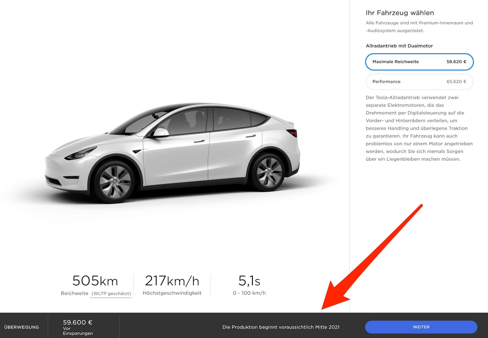Click the Vor Einsparungen label
This screenshot has width=488, height=338.
coord(78,331)
